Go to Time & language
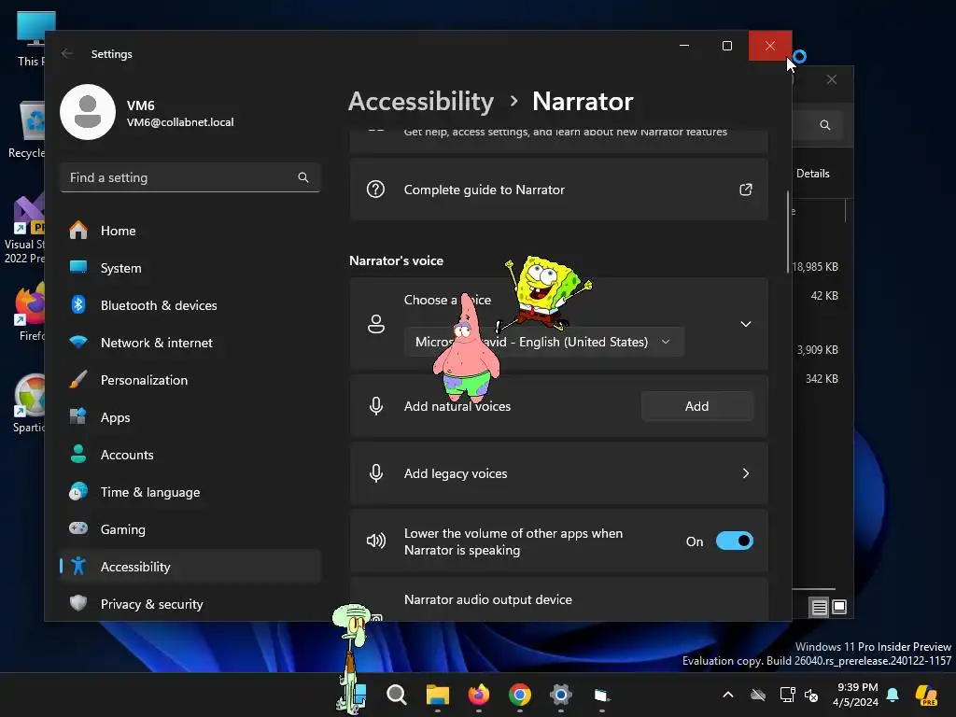The image size is (956, 717). point(190,492)
